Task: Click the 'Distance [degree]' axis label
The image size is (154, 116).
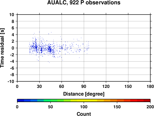Action: [84, 94]
